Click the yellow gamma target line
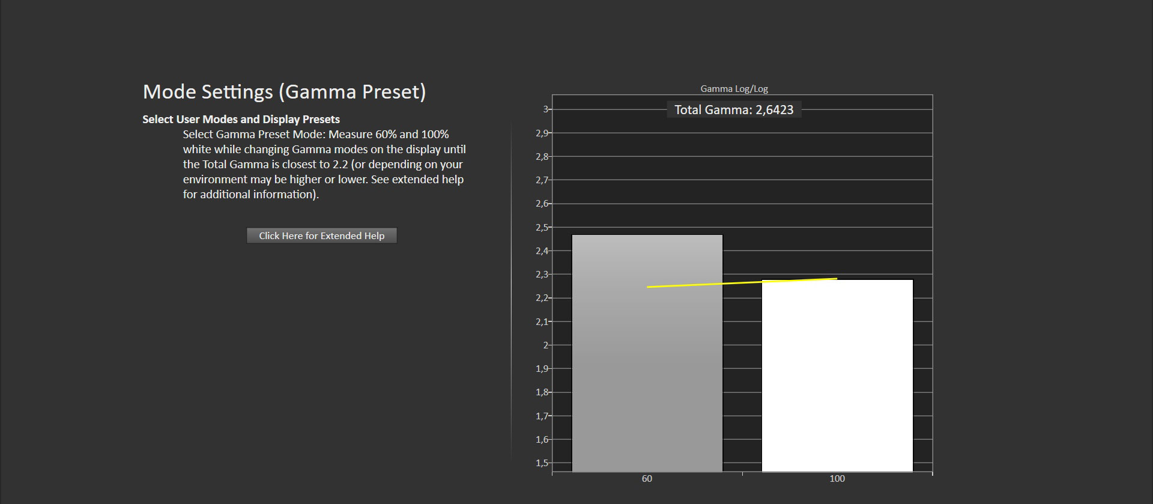The image size is (1153, 504). coord(742,283)
